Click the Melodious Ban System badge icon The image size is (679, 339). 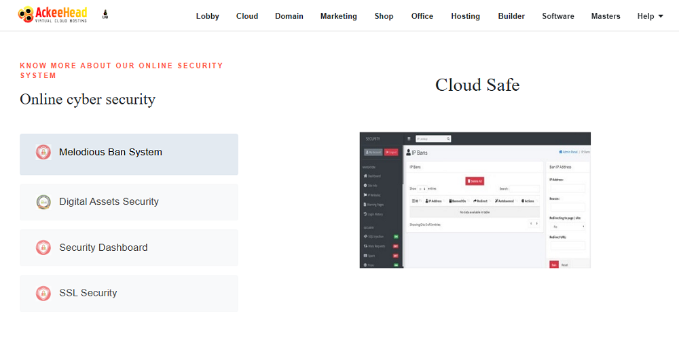43,153
